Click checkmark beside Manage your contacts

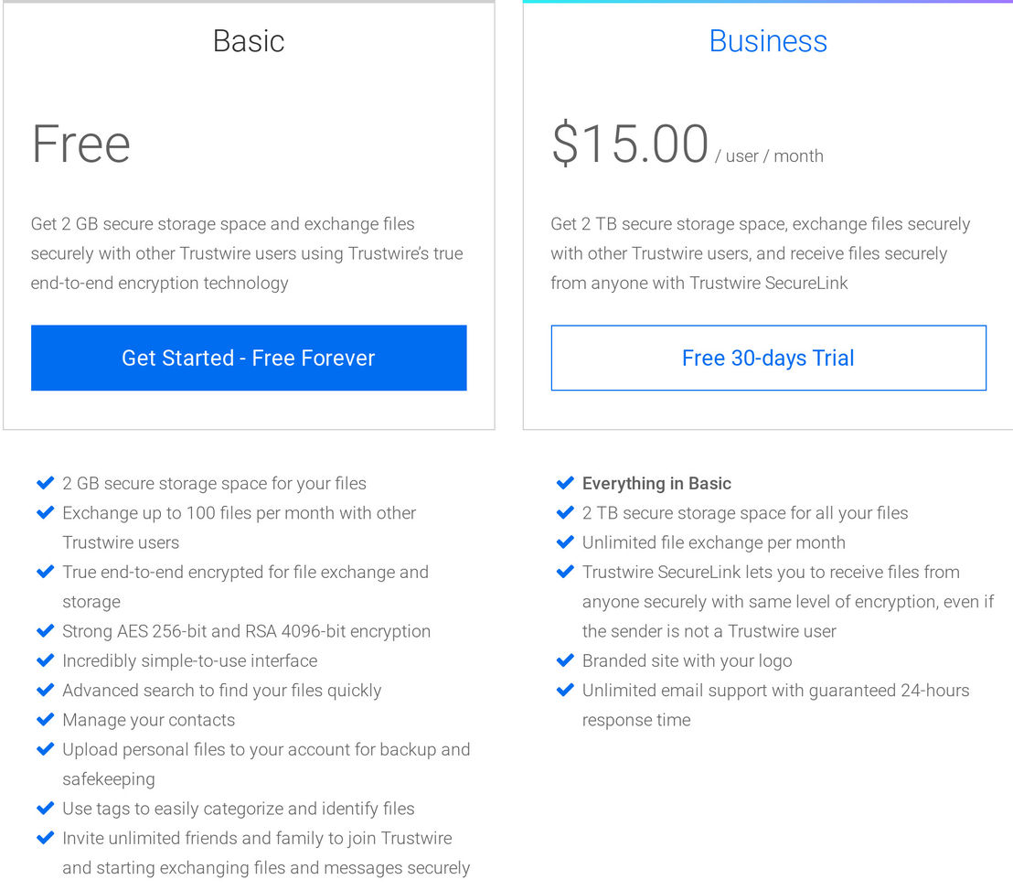[x=45, y=719]
